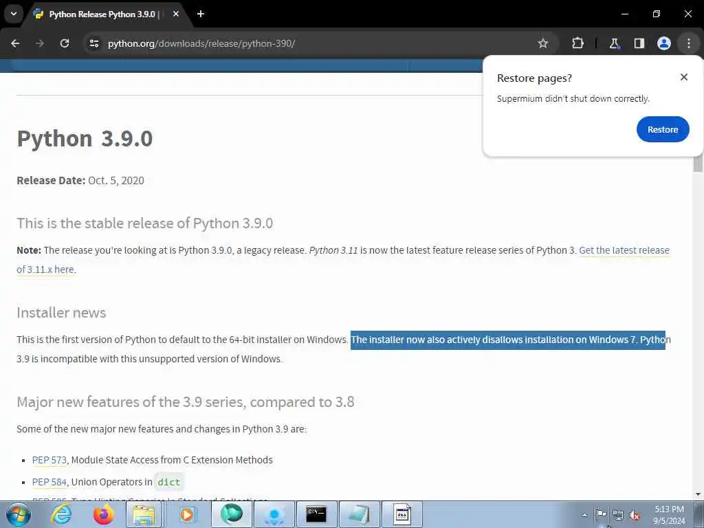Open the tab search dropdown arrow
The width and height of the screenshot is (704, 528).
point(14,14)
